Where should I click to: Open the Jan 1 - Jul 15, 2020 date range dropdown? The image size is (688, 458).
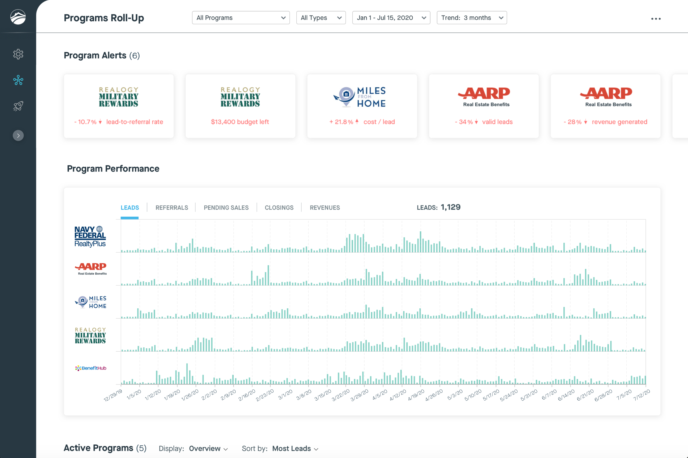391,18
